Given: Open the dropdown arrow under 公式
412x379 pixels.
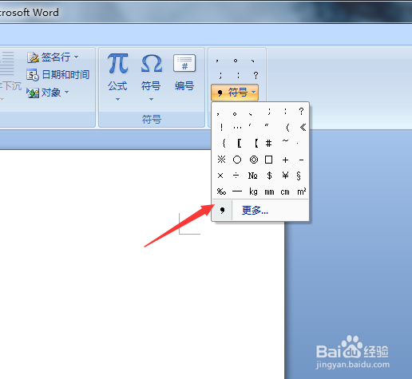Looking at the screenshot, I should pyautogui.click(x=117, y=99).
